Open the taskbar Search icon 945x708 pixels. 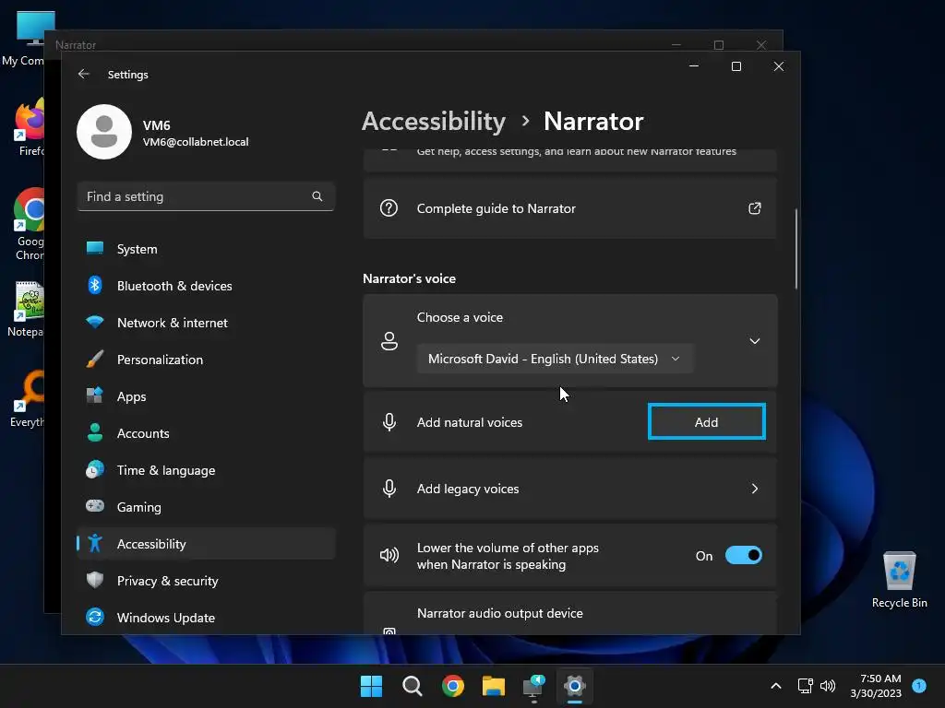(413, 686)
